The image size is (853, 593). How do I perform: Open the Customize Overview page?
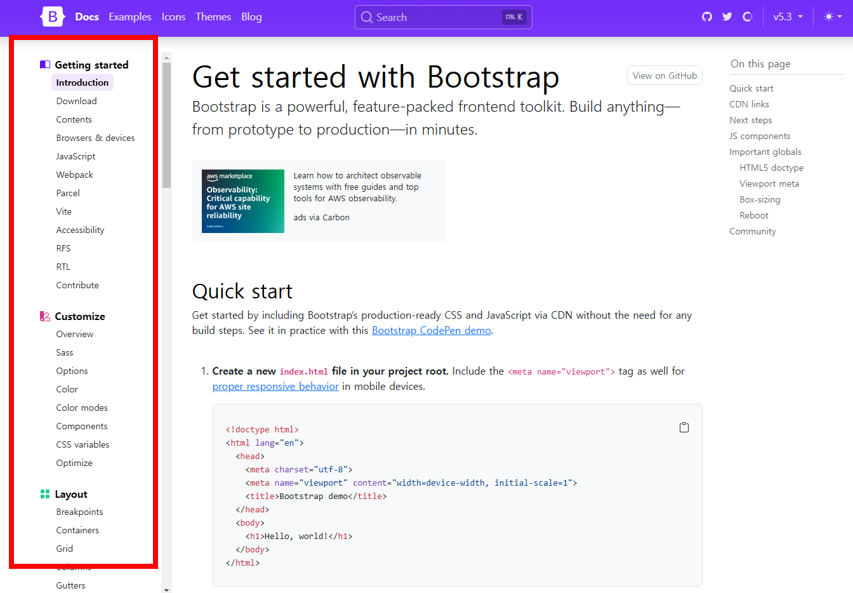[x=74, y=334]
